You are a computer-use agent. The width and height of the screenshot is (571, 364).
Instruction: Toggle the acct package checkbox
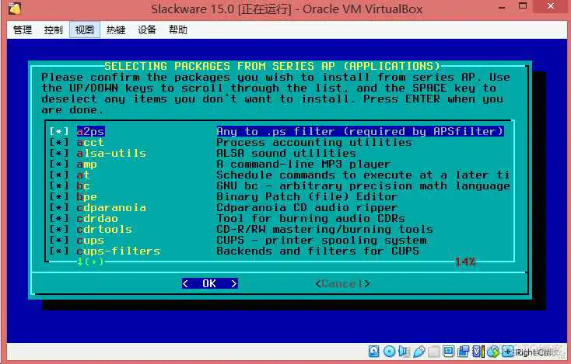point(59,142)
